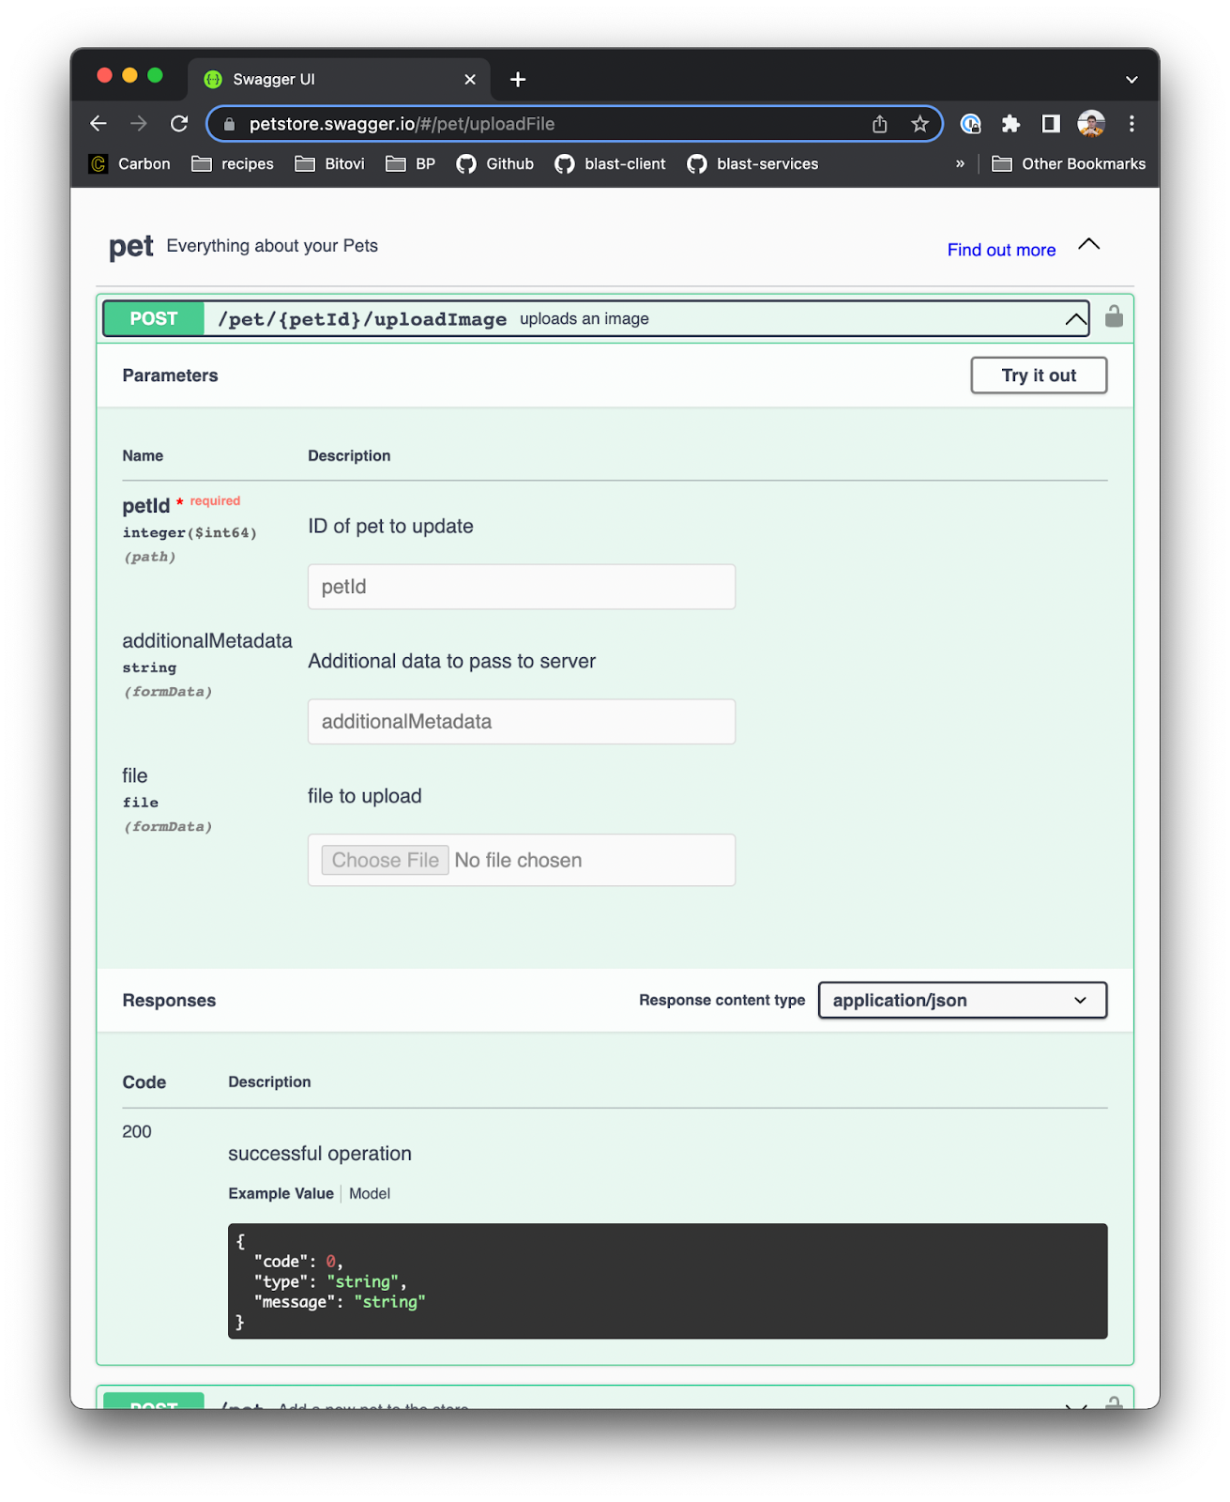Click the address bar URL
The width and height of the screenshot is (1230, 1502).
tap(402, 124)
